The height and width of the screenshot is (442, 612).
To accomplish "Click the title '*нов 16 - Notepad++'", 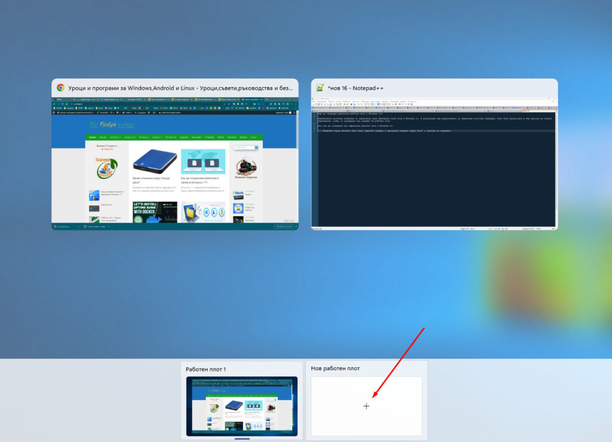I will click(x=356, y=88).
